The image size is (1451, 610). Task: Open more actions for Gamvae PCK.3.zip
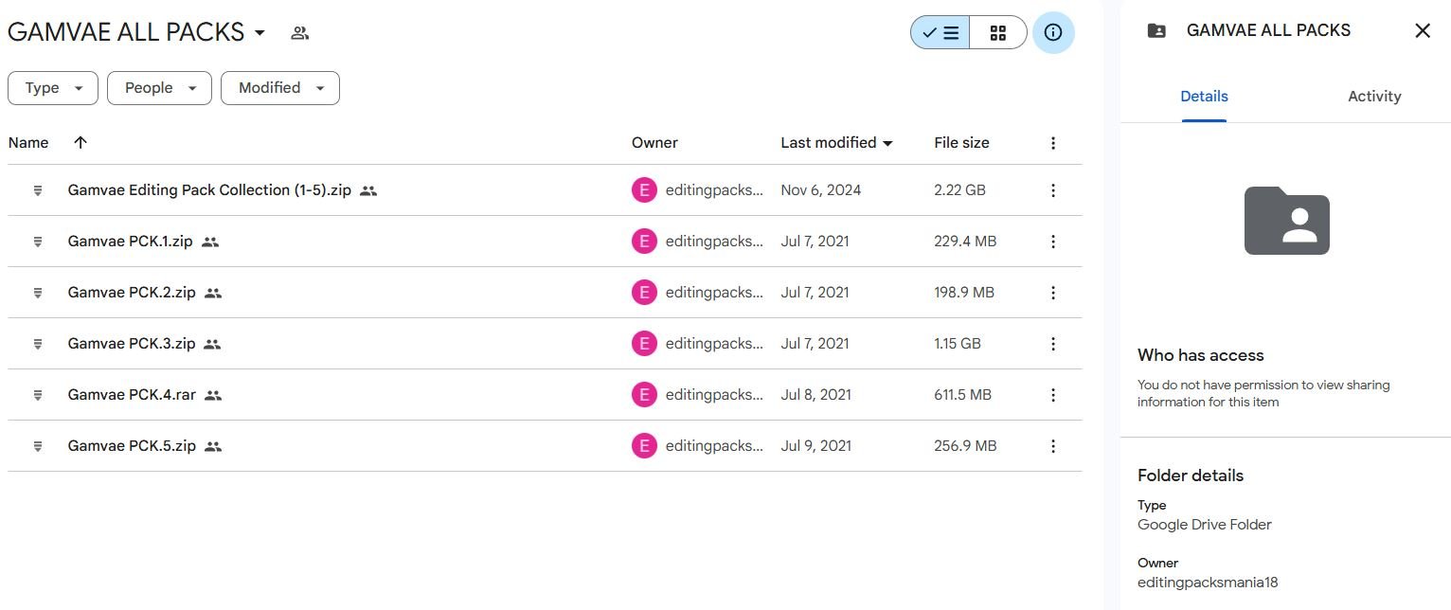(x=1053, y=344)
